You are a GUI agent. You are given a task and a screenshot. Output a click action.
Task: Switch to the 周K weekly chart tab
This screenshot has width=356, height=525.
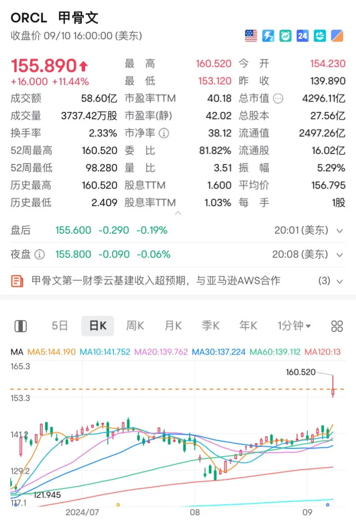[x=135, y=325]
